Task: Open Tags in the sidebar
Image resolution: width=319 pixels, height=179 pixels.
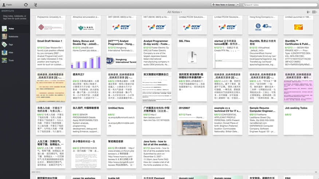Action: (x=15, y=44)
